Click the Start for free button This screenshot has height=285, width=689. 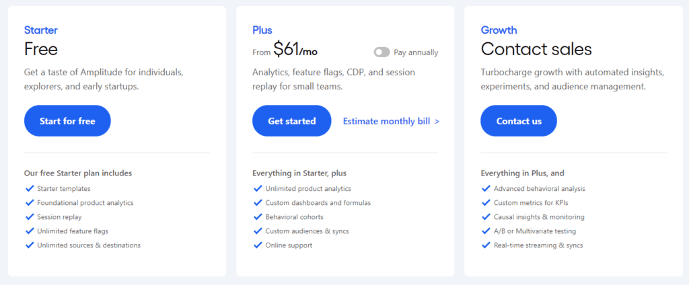67,121
